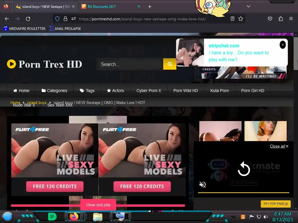Save the page to Pocket
The height and width of the screenshot is (223, 298).
pos(270,19)
